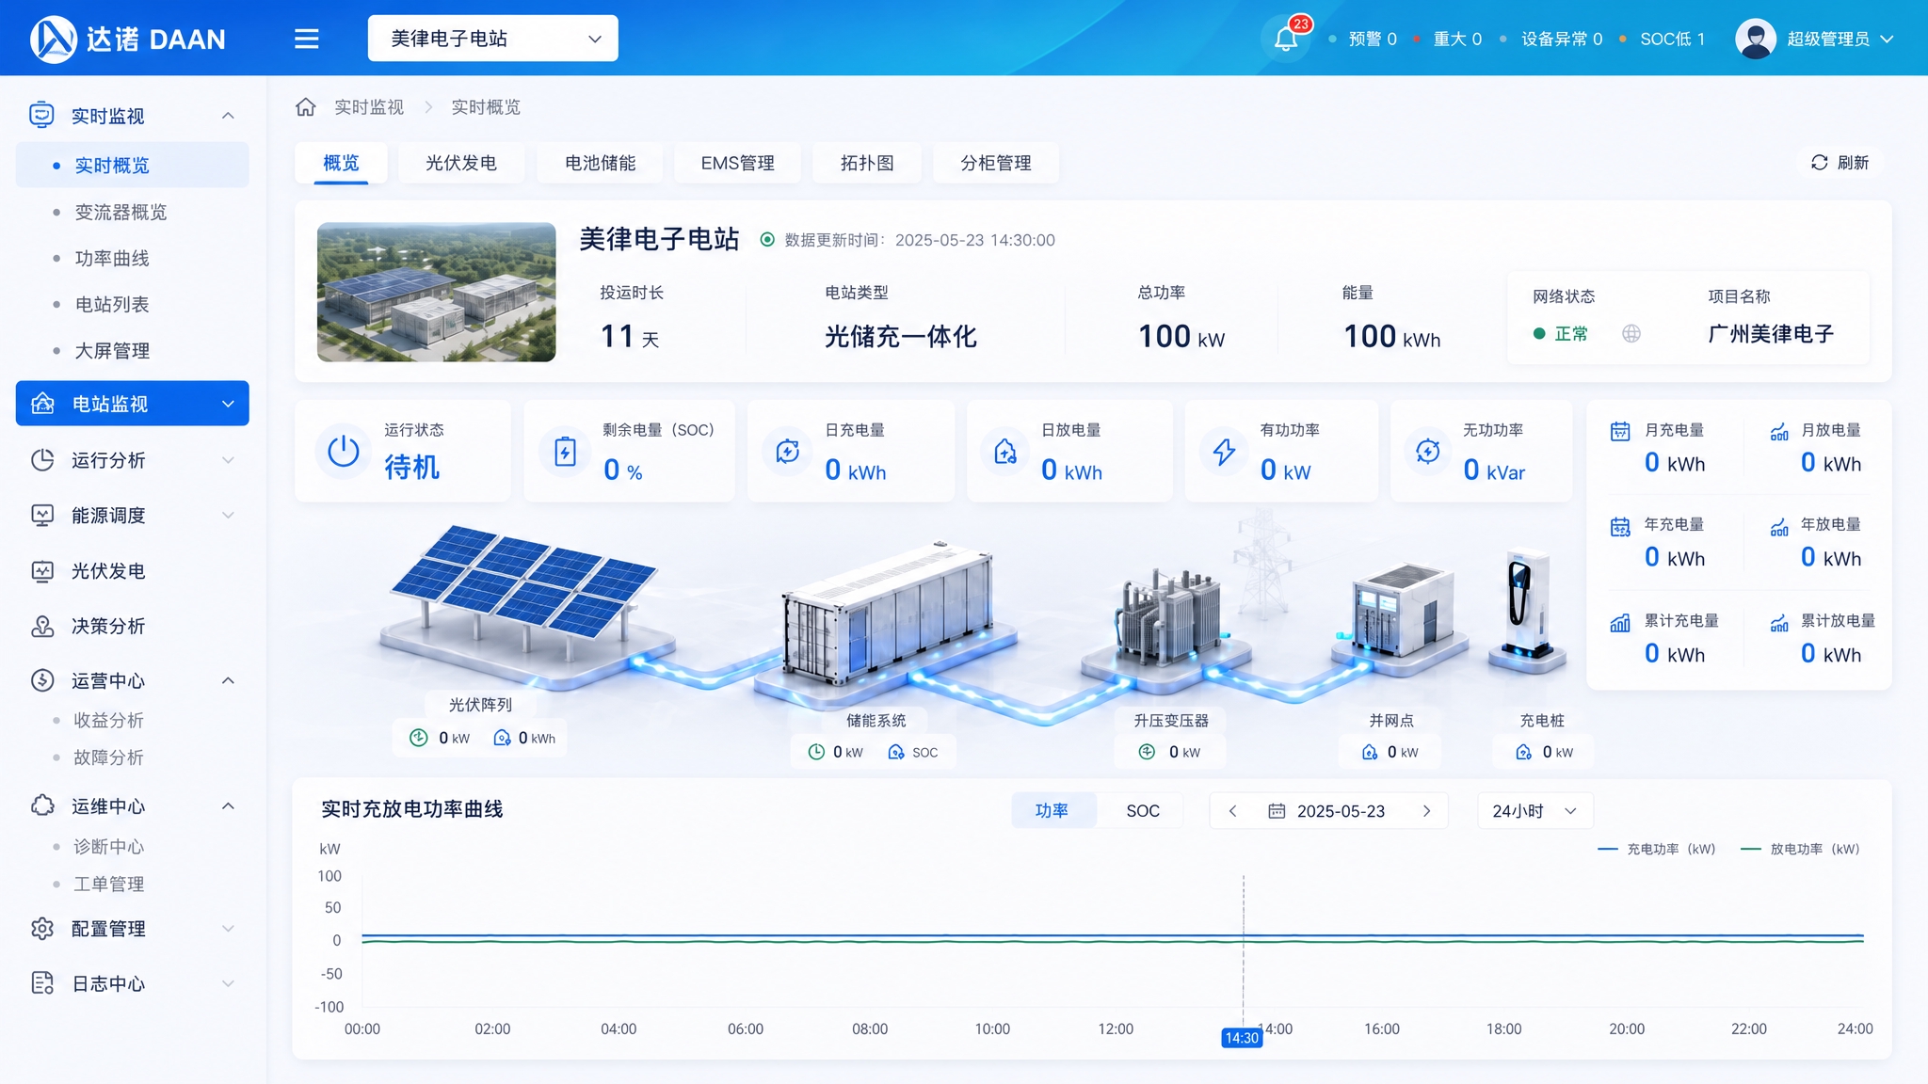Click the lightning icon in 有功功率 card
This screenshot has width=1928, height=1084.
coord(1224,452)
